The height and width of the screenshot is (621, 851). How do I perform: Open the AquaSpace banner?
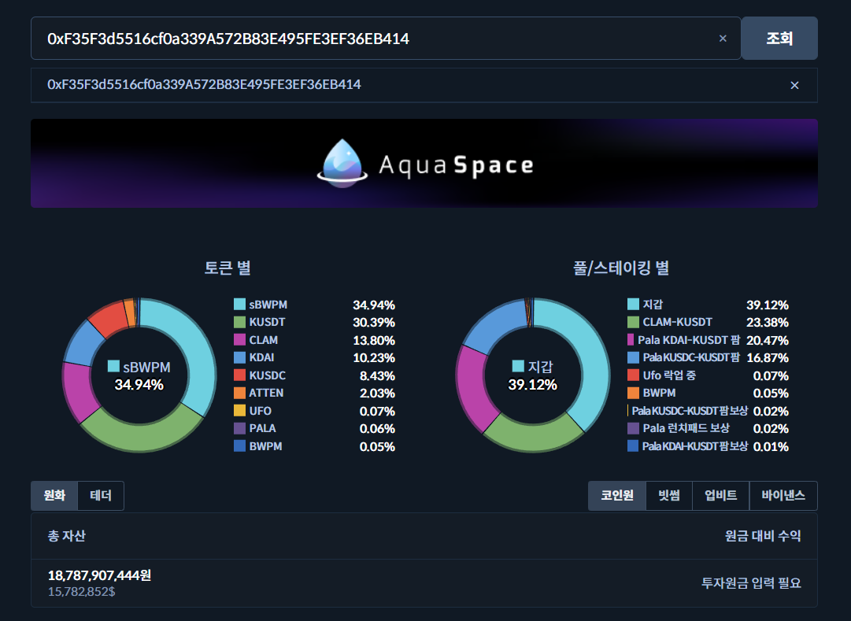(424, 164)
